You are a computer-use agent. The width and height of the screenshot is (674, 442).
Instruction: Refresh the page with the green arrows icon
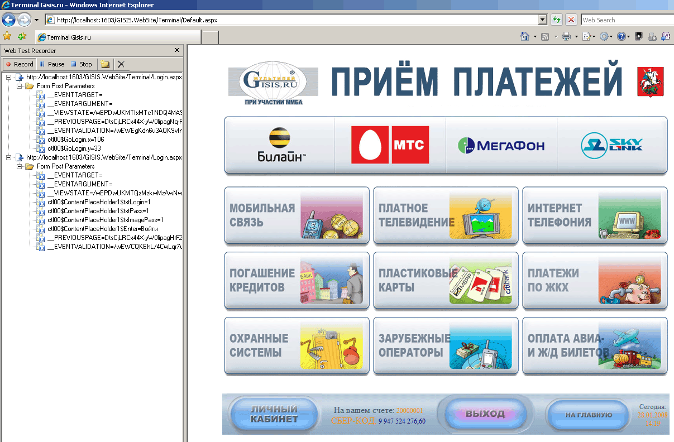coord(557,20)
